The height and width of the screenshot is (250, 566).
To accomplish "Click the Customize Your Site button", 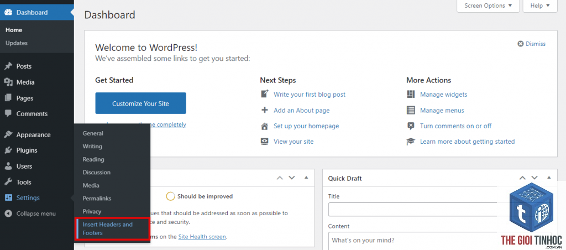I will pos(140,103).
